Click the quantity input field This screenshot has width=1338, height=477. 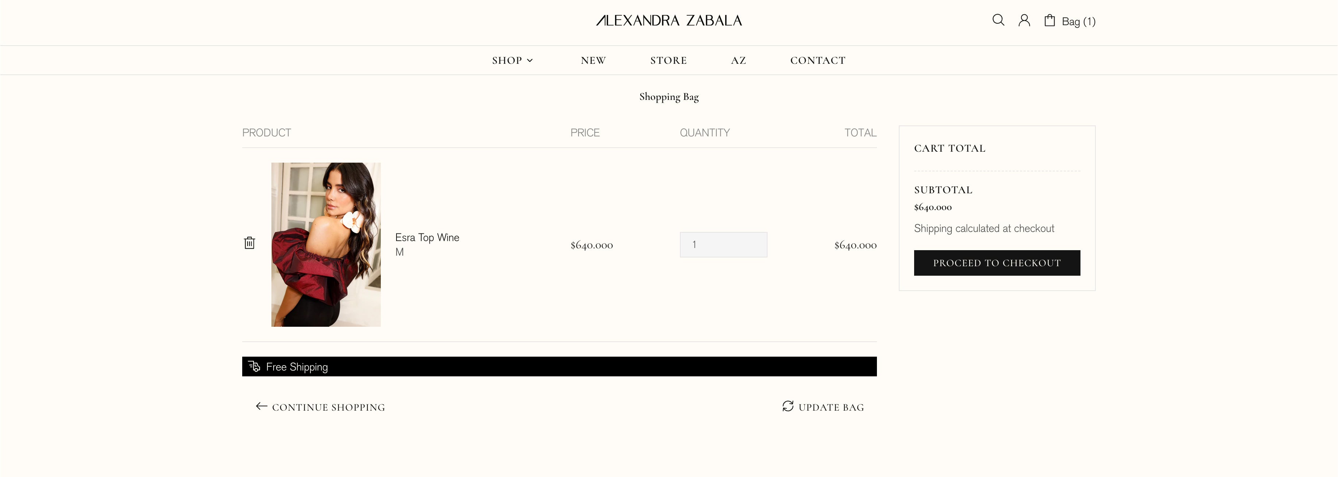pyautogui.click(x=723, y=244)
